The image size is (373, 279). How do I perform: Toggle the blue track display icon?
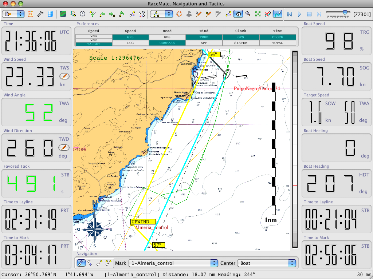277,14
